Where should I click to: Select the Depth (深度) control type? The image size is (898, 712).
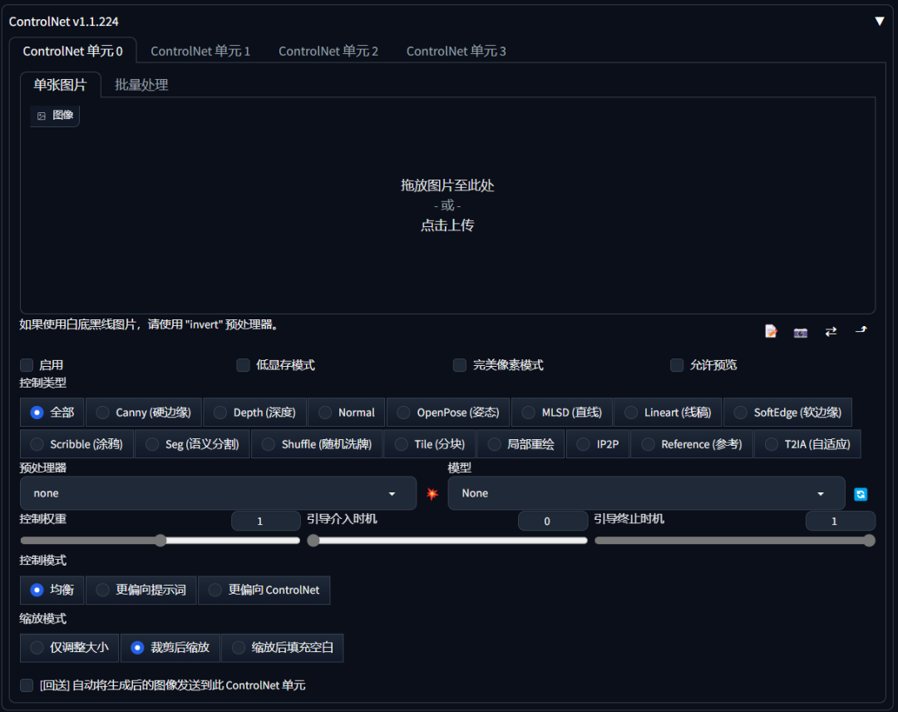255,413
